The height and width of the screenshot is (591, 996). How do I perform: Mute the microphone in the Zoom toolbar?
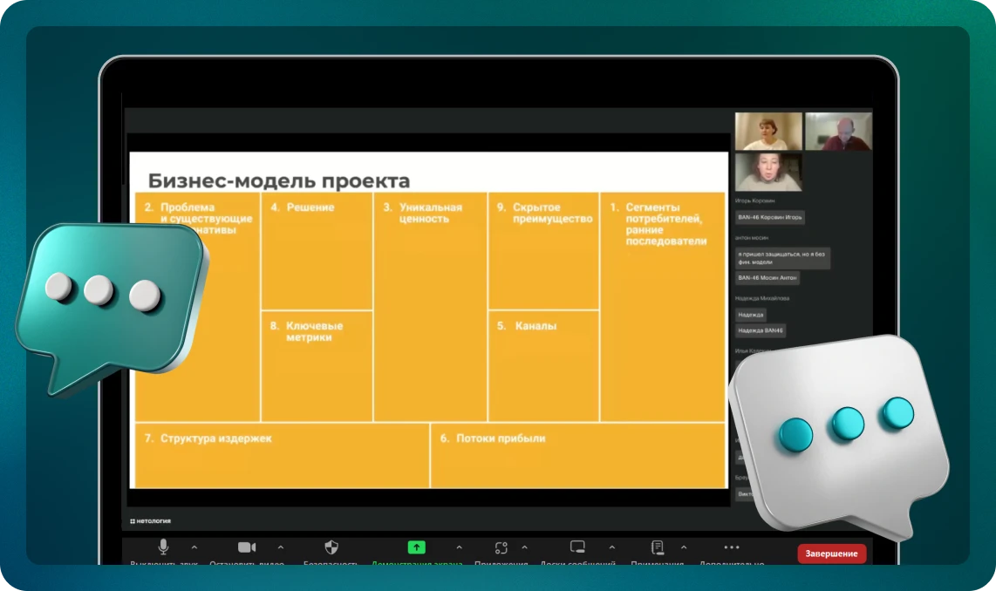pyautogui.click(x=163, y=547)
